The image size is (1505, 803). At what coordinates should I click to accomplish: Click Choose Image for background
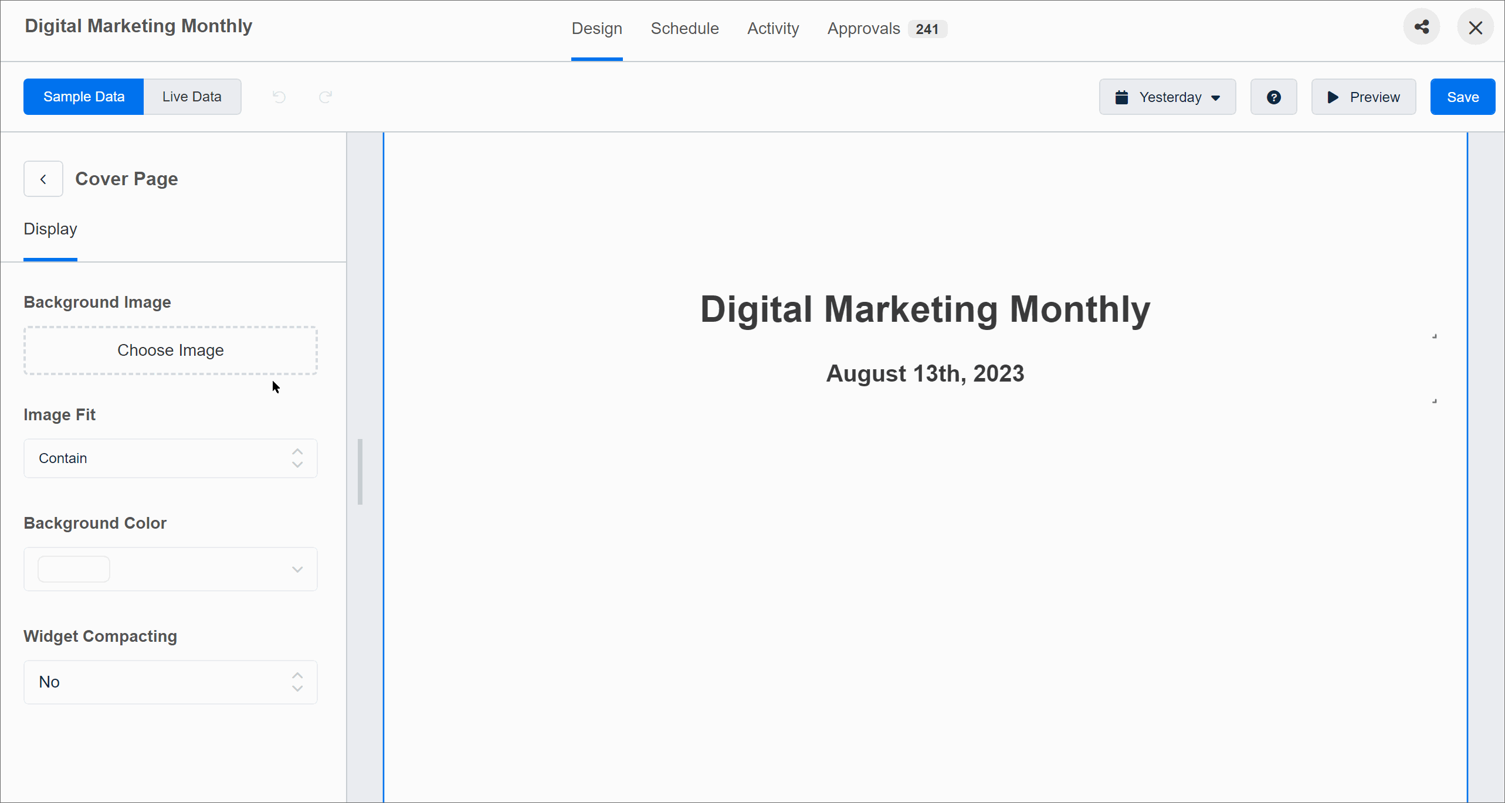[x=171, y=351]
